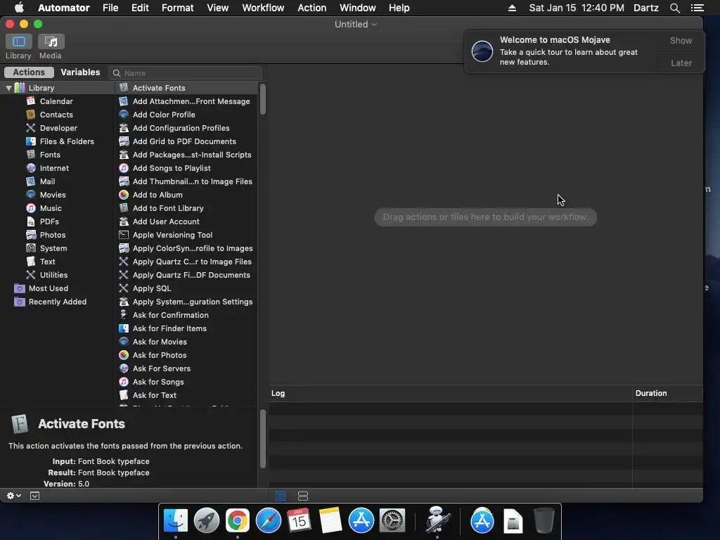Switch to the Actions tab
Viewport: 720px width, 540px height.
[x=29, y=72]
